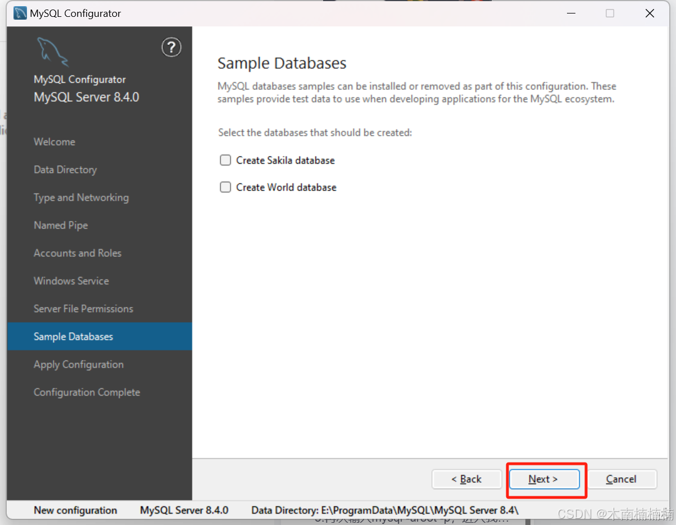Click 'MySQL Server 8.4.0' sidebar header text
The image size is (676, 525).
pyautogui.click(x=86, y=97)
